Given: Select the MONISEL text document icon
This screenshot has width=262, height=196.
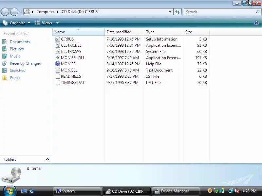Looking at the screenshot, I should (x=58, y=70).
